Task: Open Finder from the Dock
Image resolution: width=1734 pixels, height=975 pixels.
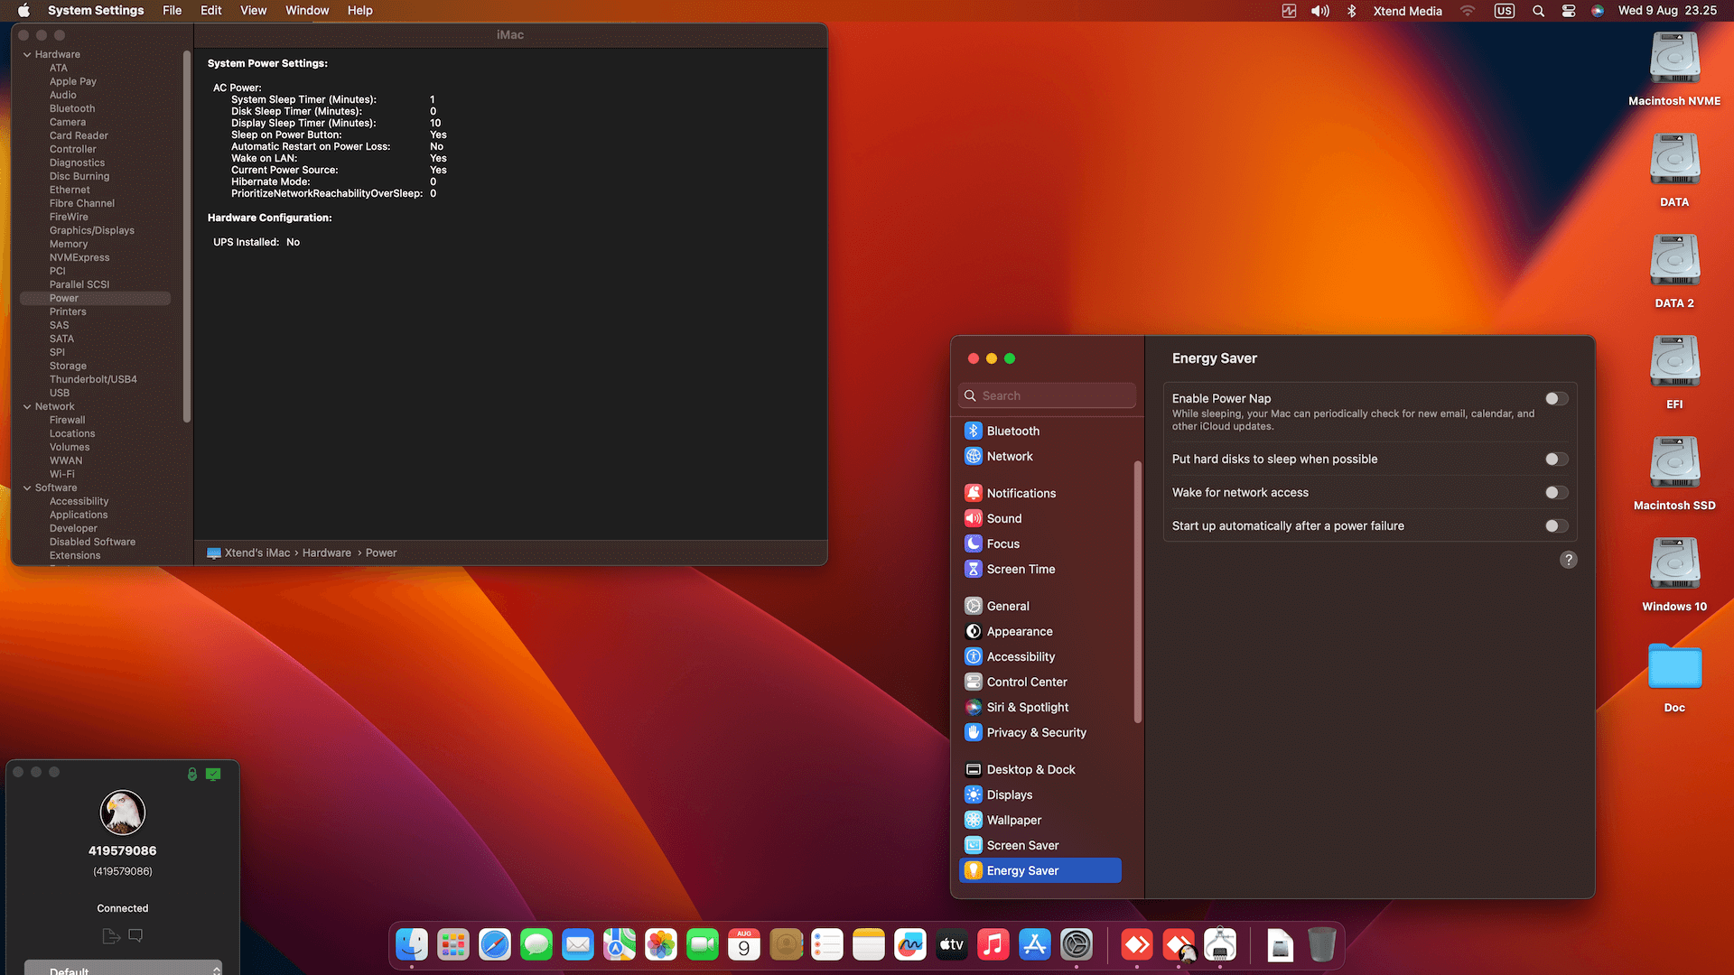Action: point(412,945)
